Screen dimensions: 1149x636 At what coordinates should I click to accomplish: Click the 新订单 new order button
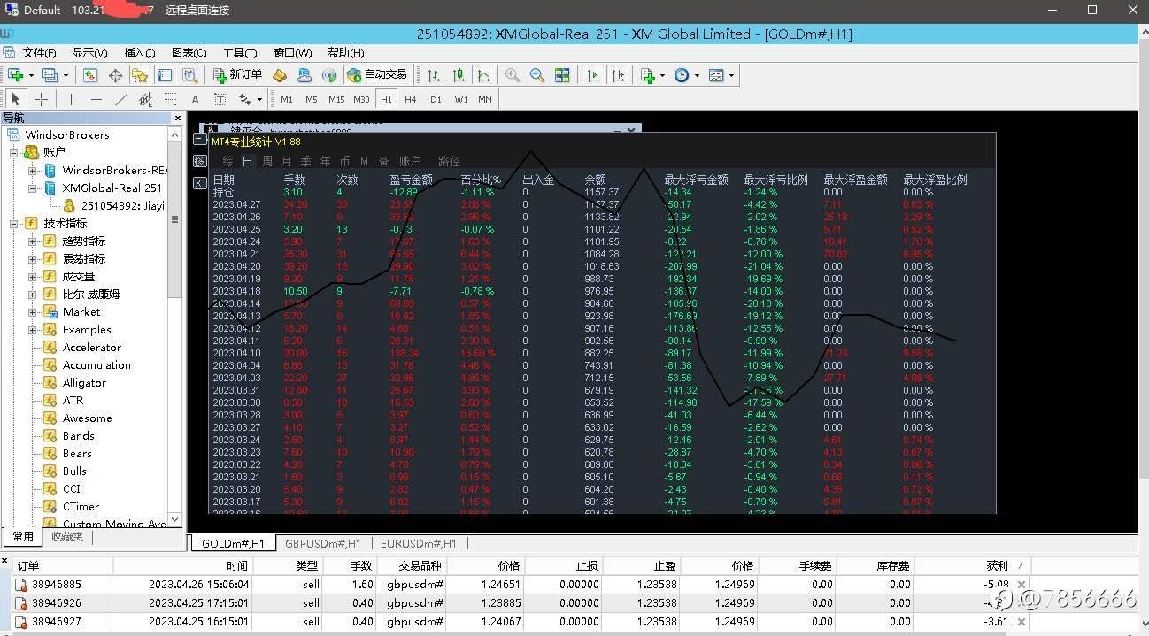[237, 75]
